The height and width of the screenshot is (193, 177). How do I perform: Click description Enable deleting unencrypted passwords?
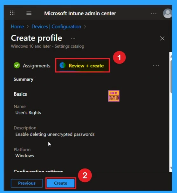[55, 134]
